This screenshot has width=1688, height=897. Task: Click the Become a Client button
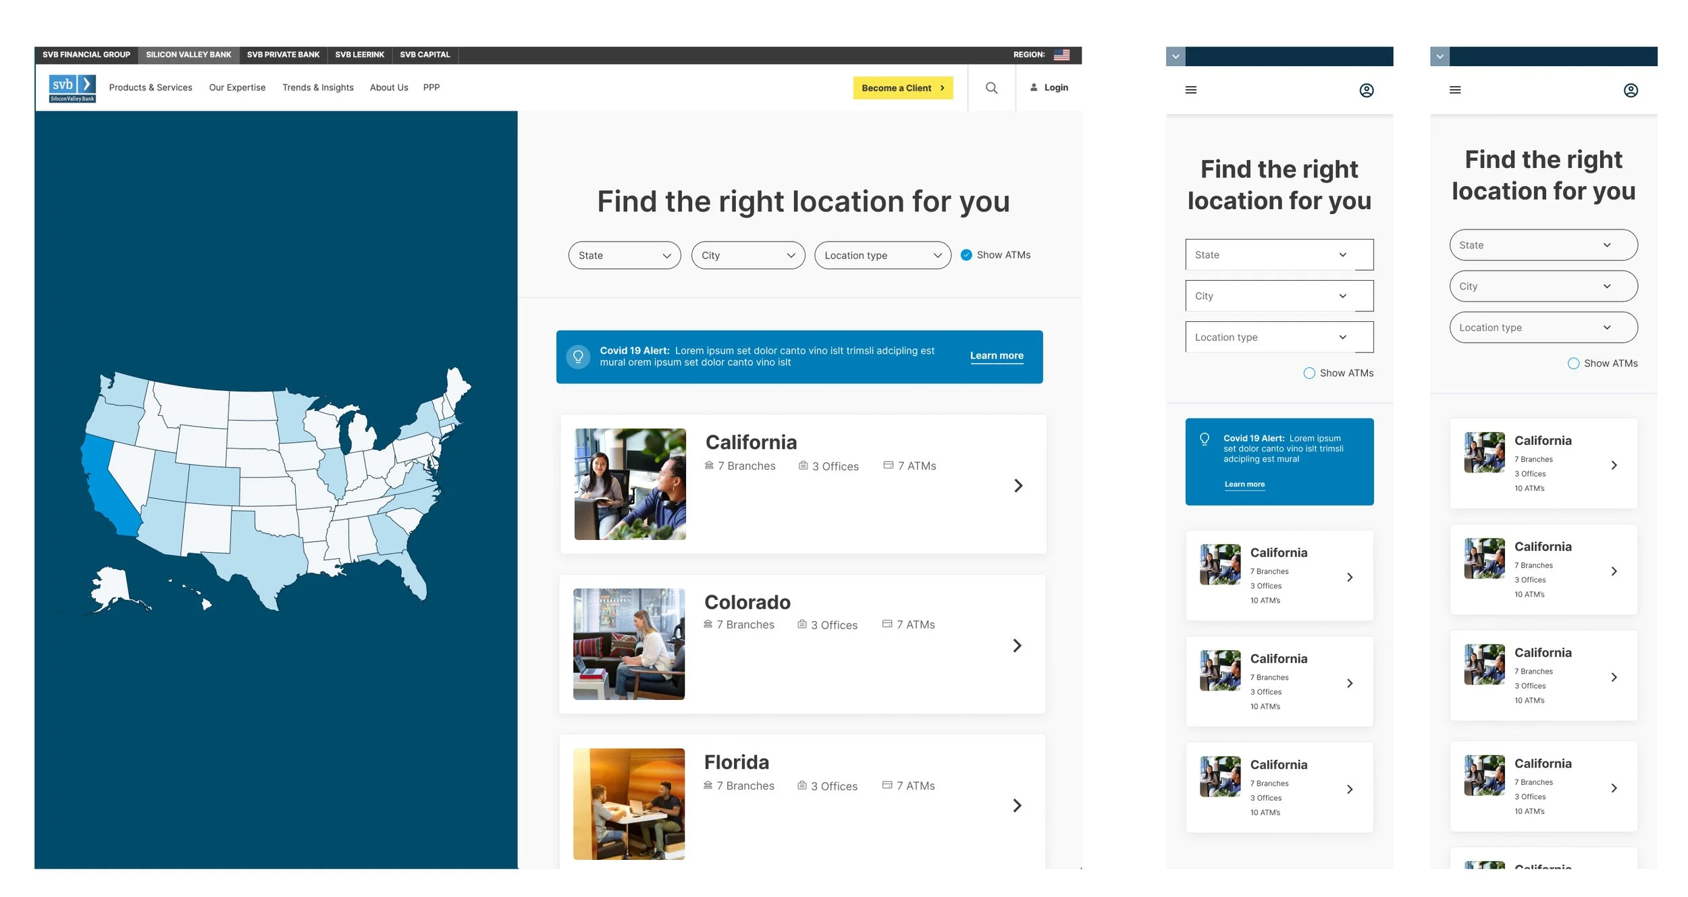click(x=902, y=88)
